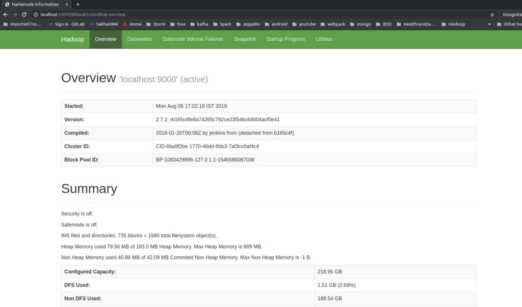Show hidden bookmarks via overflow chevron
Screen dimensions: 522x307
(x=489, y=24)
